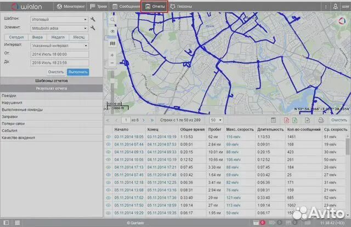Open the События report table

click(x=52, y=130)
